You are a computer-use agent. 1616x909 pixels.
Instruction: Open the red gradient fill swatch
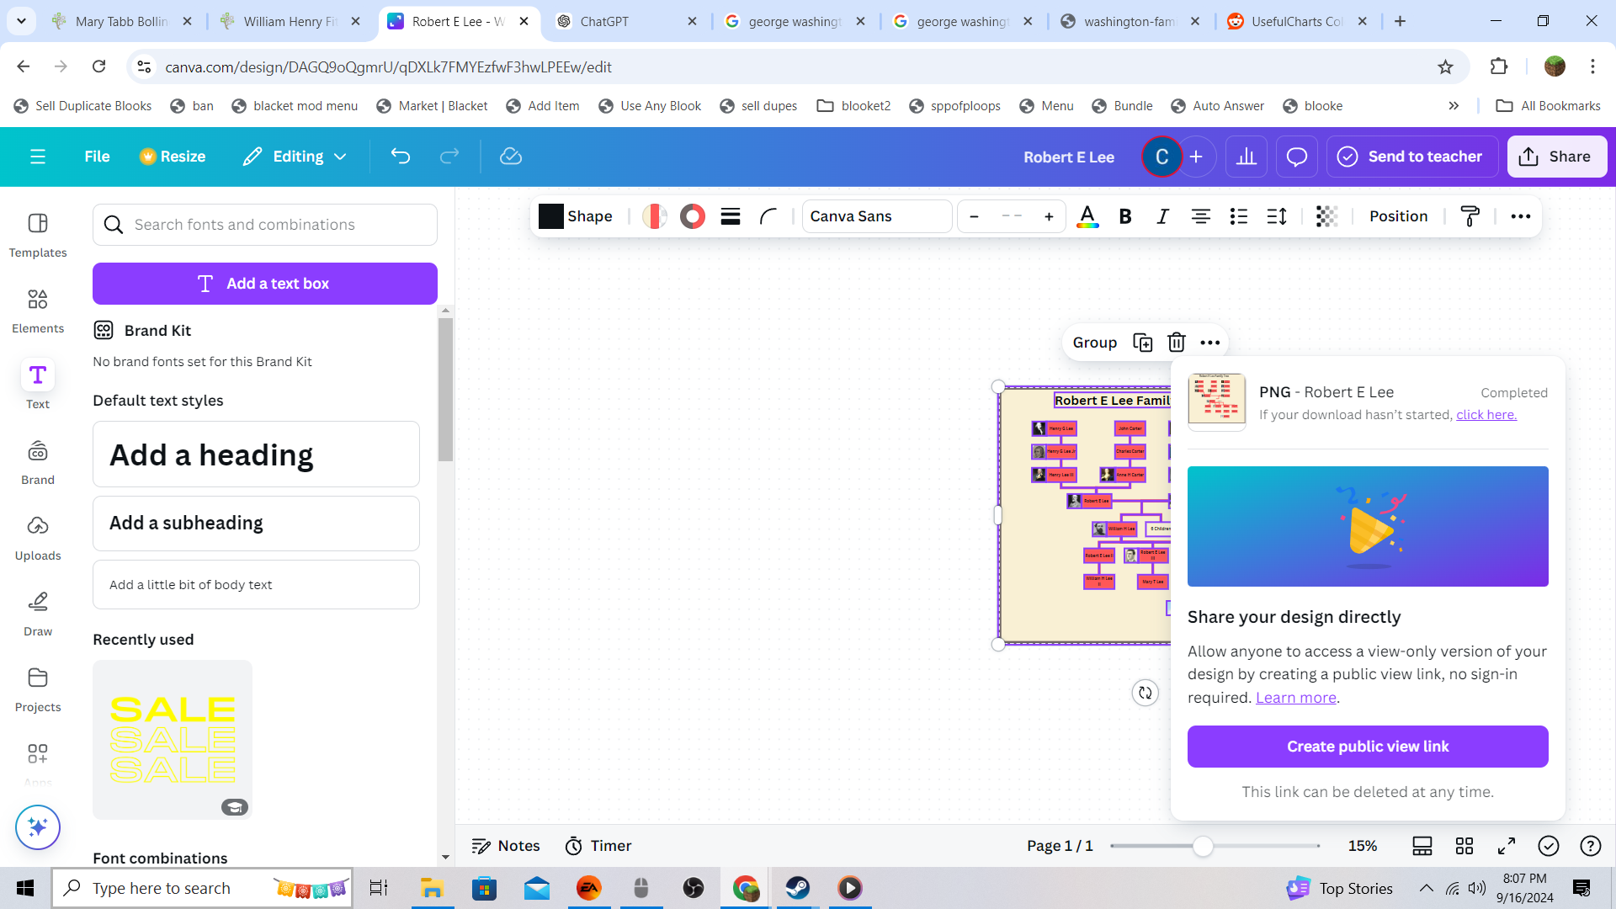(655, 216)
